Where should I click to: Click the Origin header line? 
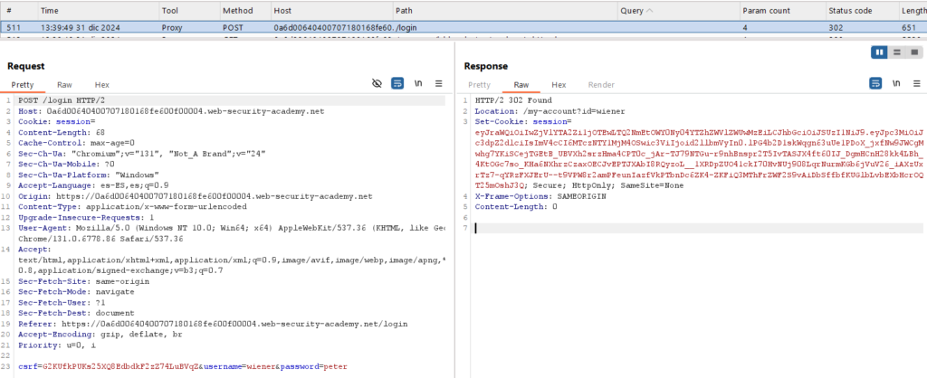(x=196, y=196)
